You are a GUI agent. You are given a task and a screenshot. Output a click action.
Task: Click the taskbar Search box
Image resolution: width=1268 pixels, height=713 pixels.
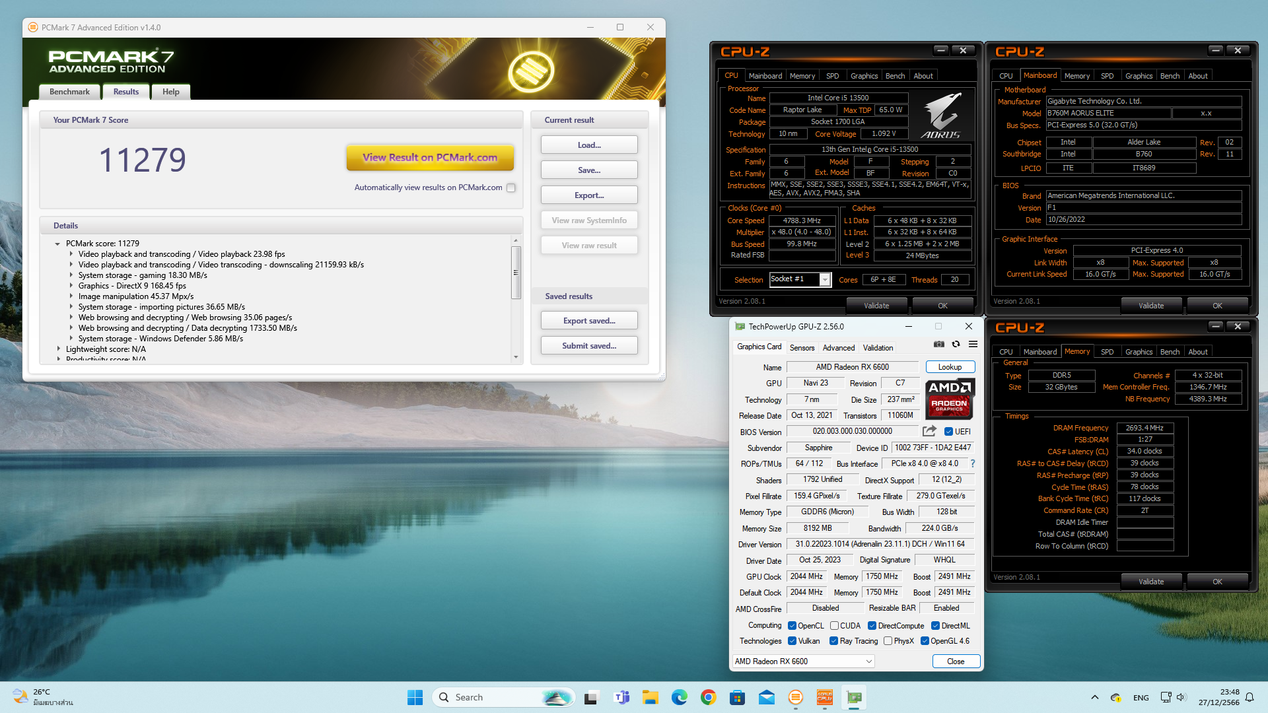503,697
